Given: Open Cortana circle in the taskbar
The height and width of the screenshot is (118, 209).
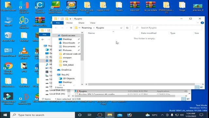Looking at the screenshot, I should tap(80, 115).
